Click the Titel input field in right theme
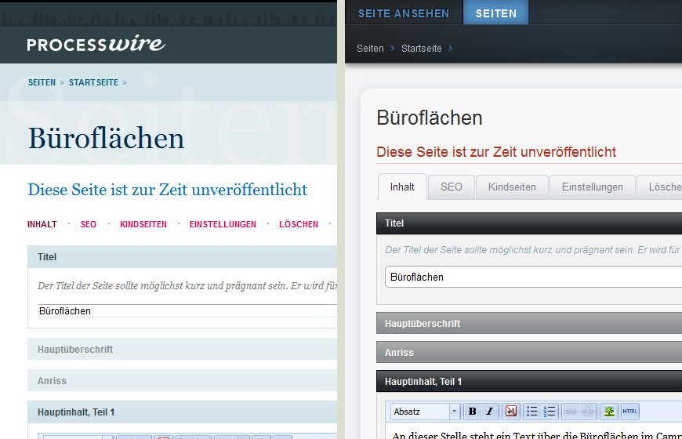Image resolution: width=682 pixels, height=439 pixels. click(x=533, y=278)
